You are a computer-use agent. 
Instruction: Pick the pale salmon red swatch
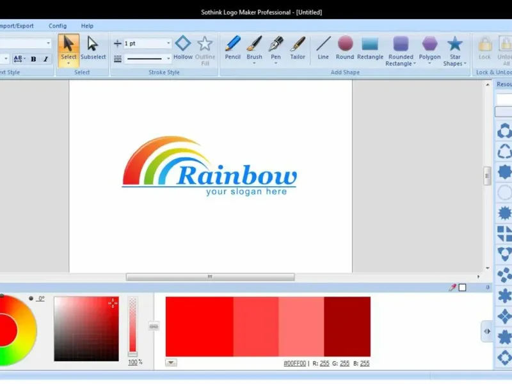[301, 326]
